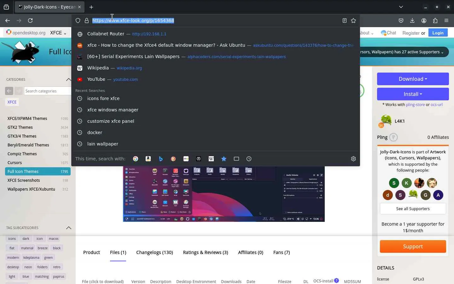The width and height of the screenshot is (454, 284).
Task: Open the Firefox account menu
Action: point(424,21)
